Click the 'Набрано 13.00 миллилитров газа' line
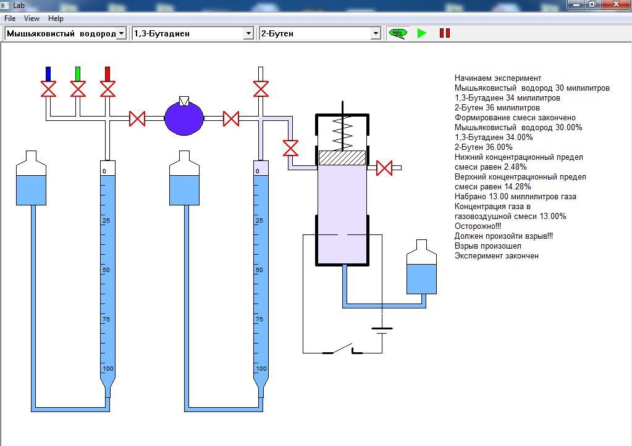This screenshot has width=632, height=446. pos(515,196)
